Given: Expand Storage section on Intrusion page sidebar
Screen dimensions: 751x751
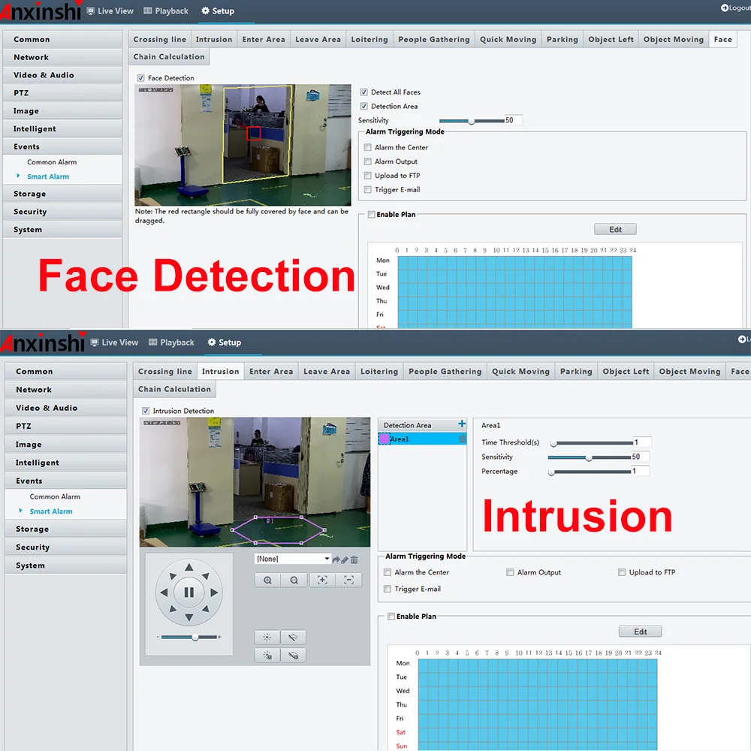Looking at the screenshot, I should [x=65, y=529].
